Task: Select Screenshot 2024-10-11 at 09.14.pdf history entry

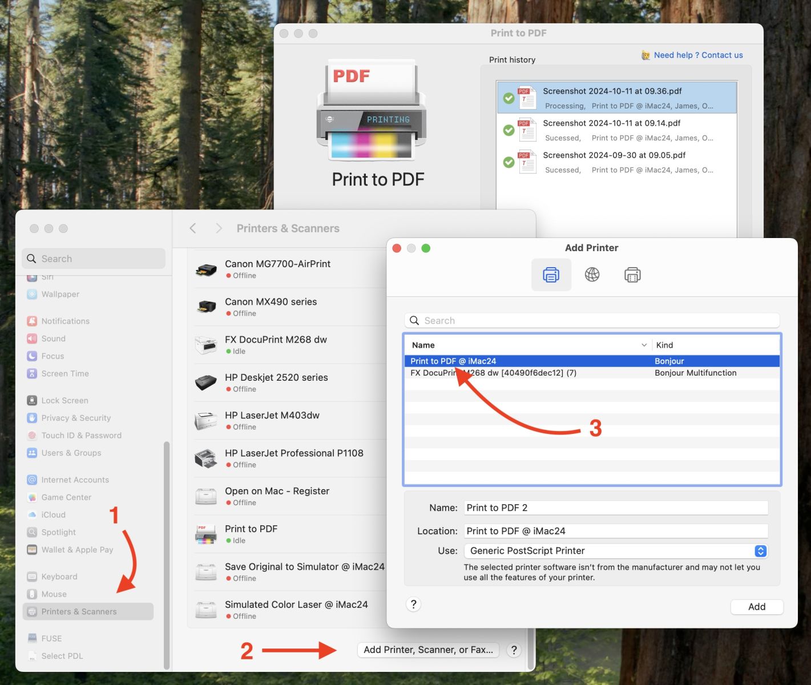Action: (x=616, y=130)
